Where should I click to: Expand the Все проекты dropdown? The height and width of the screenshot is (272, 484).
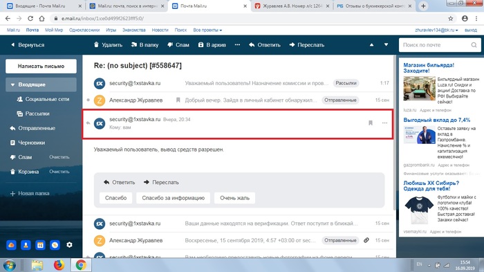[x=207, y=30]
